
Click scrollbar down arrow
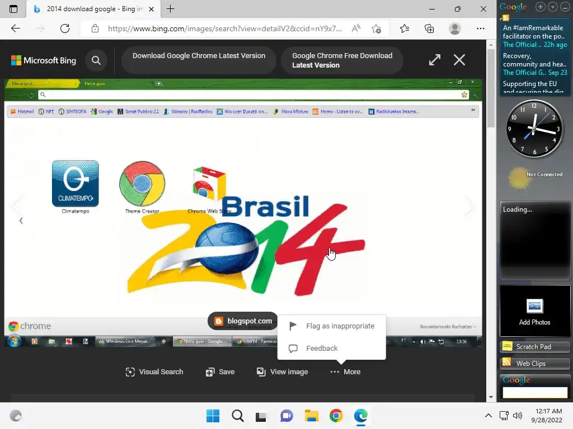click(x=491, y=397)
